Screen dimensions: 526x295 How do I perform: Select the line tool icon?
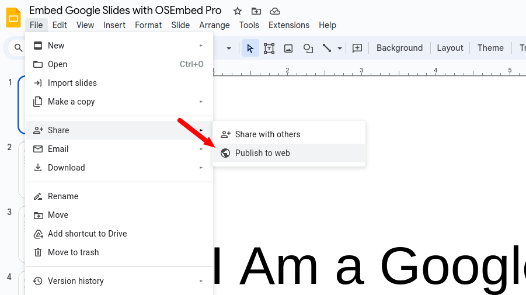coord(327,48)
